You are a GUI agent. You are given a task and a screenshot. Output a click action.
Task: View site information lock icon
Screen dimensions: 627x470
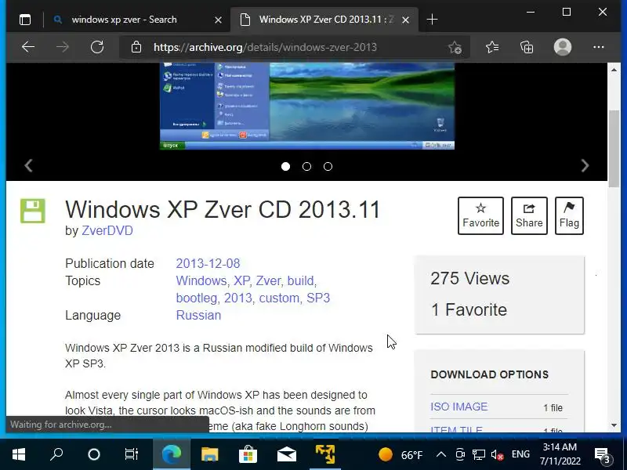point(136,47)
